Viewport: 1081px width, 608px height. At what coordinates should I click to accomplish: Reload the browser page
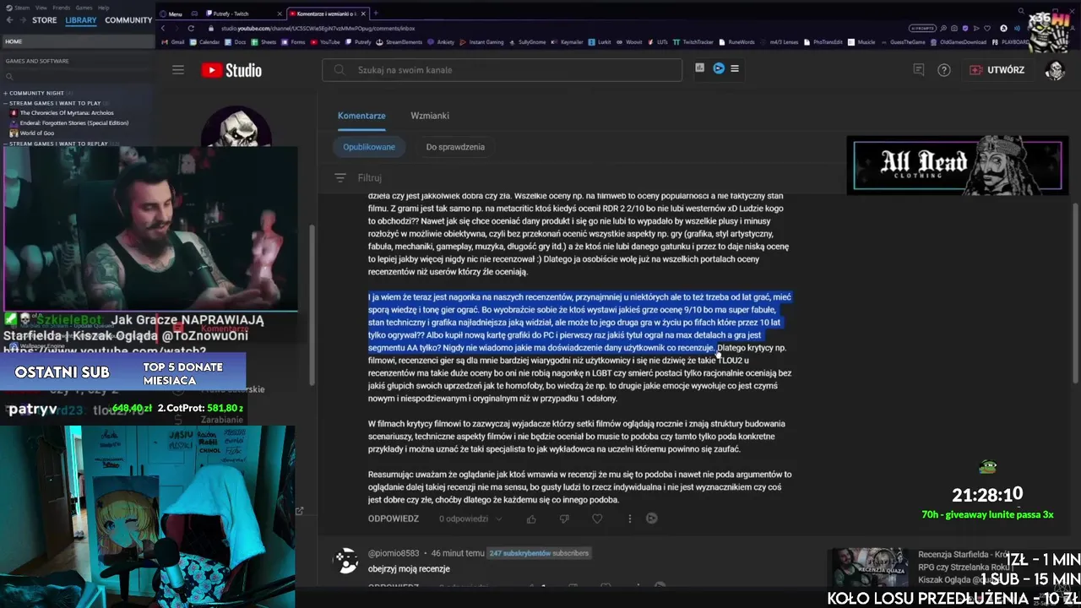click(x=191, y=28)
